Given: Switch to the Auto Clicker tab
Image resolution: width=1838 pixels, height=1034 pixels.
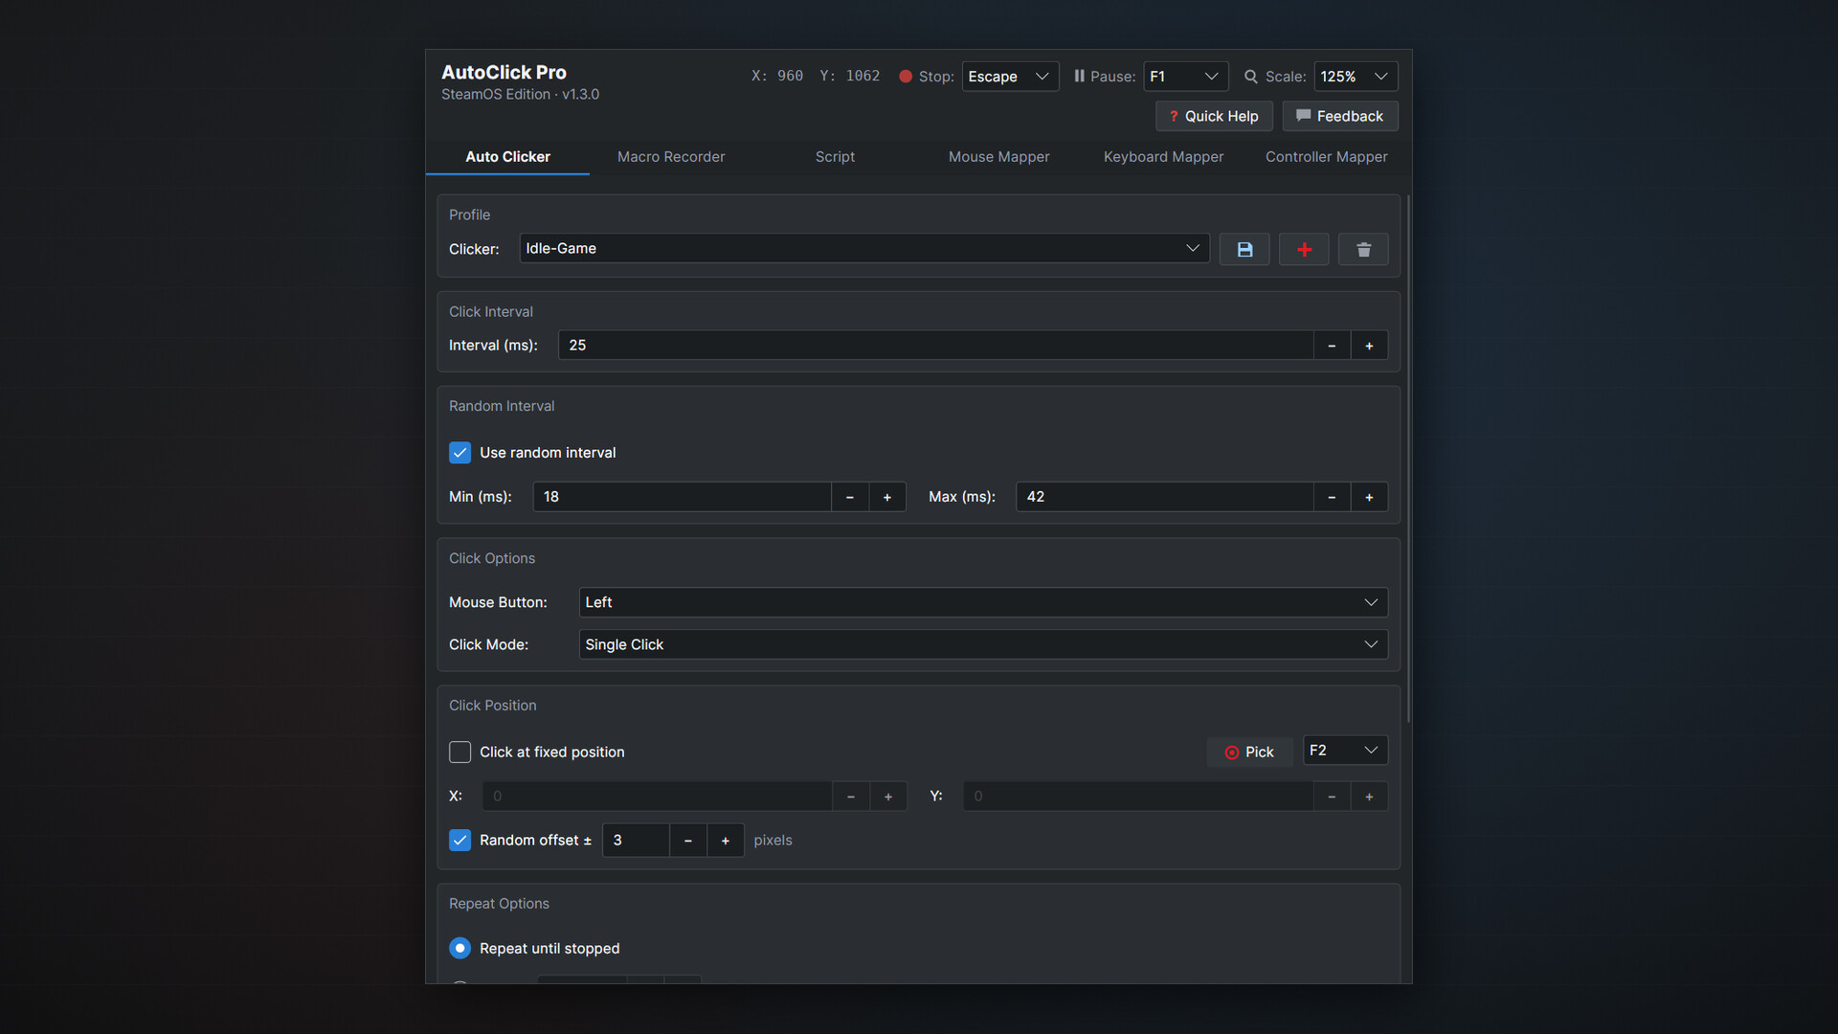Looking at the screenshot, I should 507,157.
